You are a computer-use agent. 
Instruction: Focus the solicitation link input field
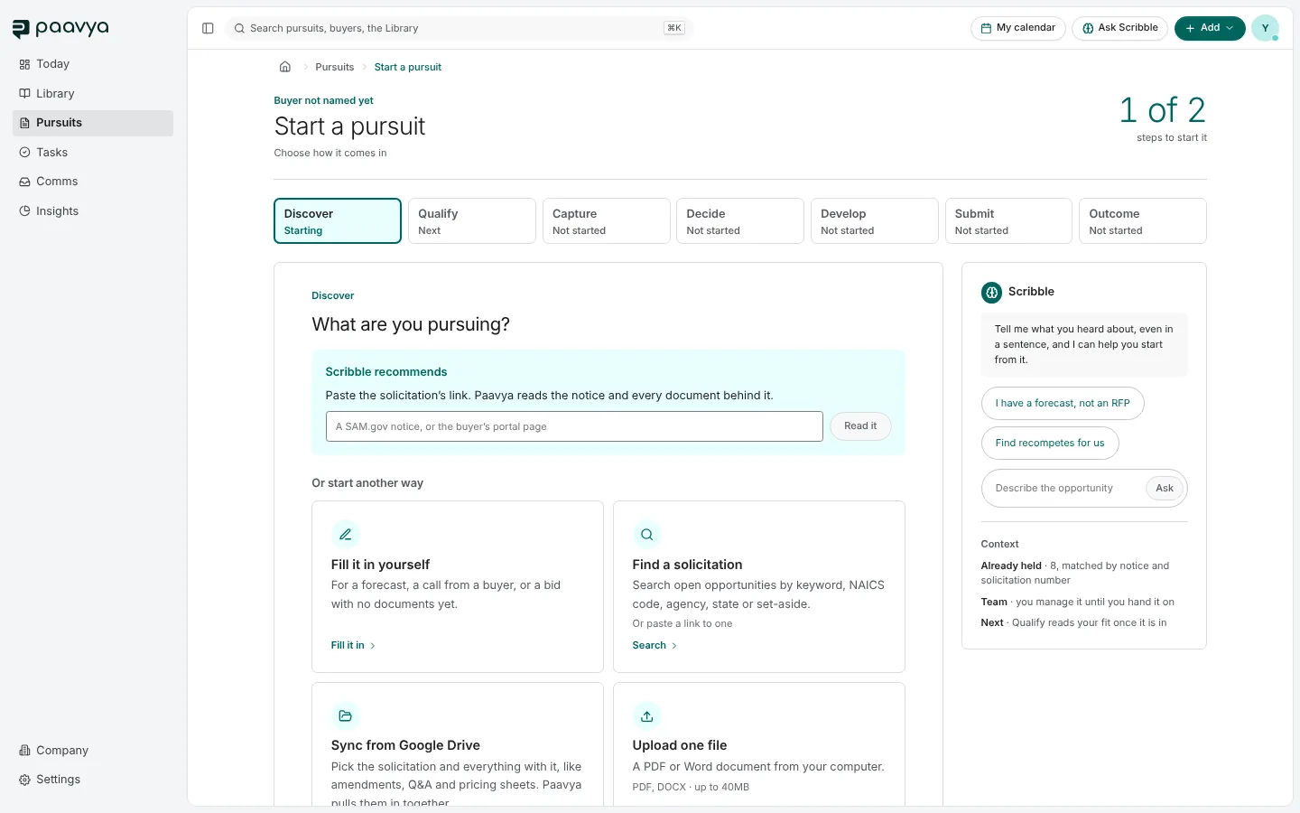click(574, 426)
